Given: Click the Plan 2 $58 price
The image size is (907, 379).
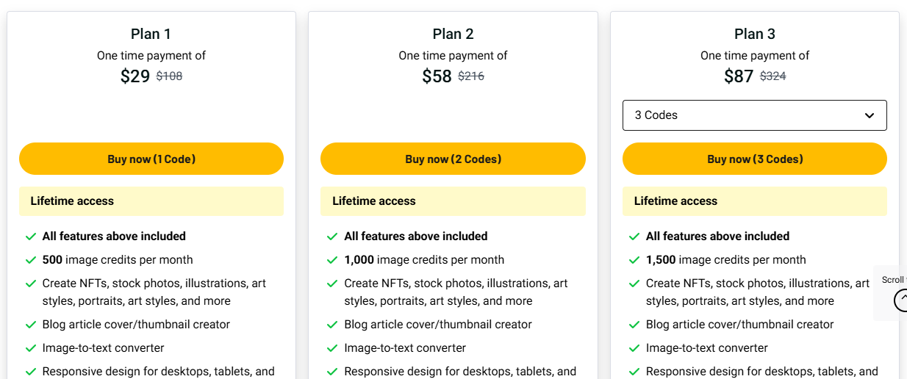Looking at the screenshot, I should 437,76.
